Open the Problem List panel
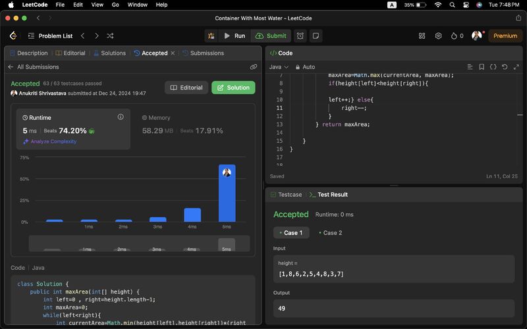527x329 pixels. 51,36
